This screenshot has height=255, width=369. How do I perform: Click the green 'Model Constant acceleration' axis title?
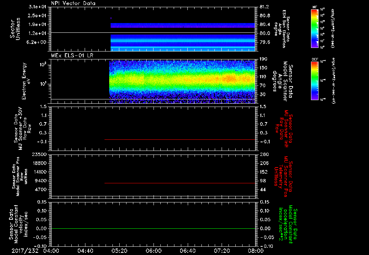pos(288,225)
